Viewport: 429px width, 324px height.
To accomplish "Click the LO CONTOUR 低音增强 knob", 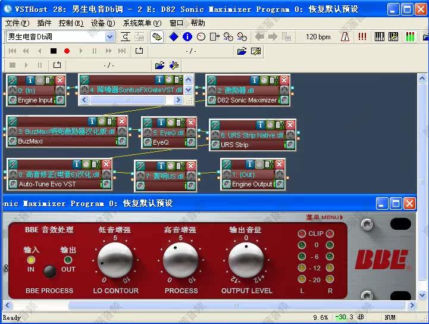I will 115,260.
